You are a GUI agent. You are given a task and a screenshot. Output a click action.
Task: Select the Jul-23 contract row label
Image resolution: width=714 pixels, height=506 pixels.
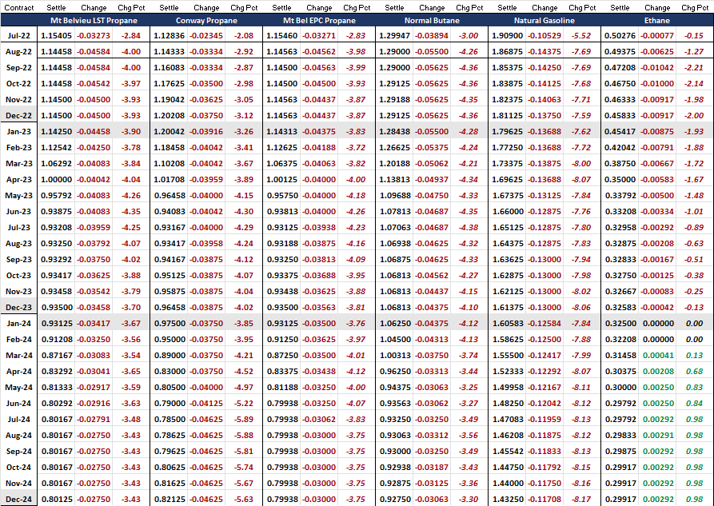[18, 227]
